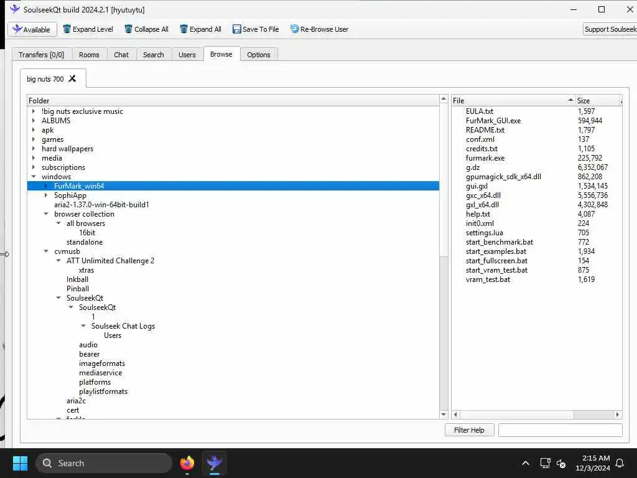Click the muted volume tray icon
The width and height of the screenshot is (637, 478).
(561, 463)
